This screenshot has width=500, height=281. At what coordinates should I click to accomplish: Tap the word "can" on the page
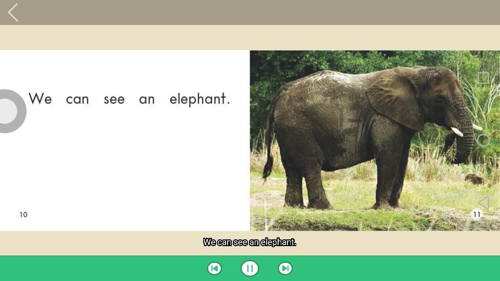click(x=78, y=100)
